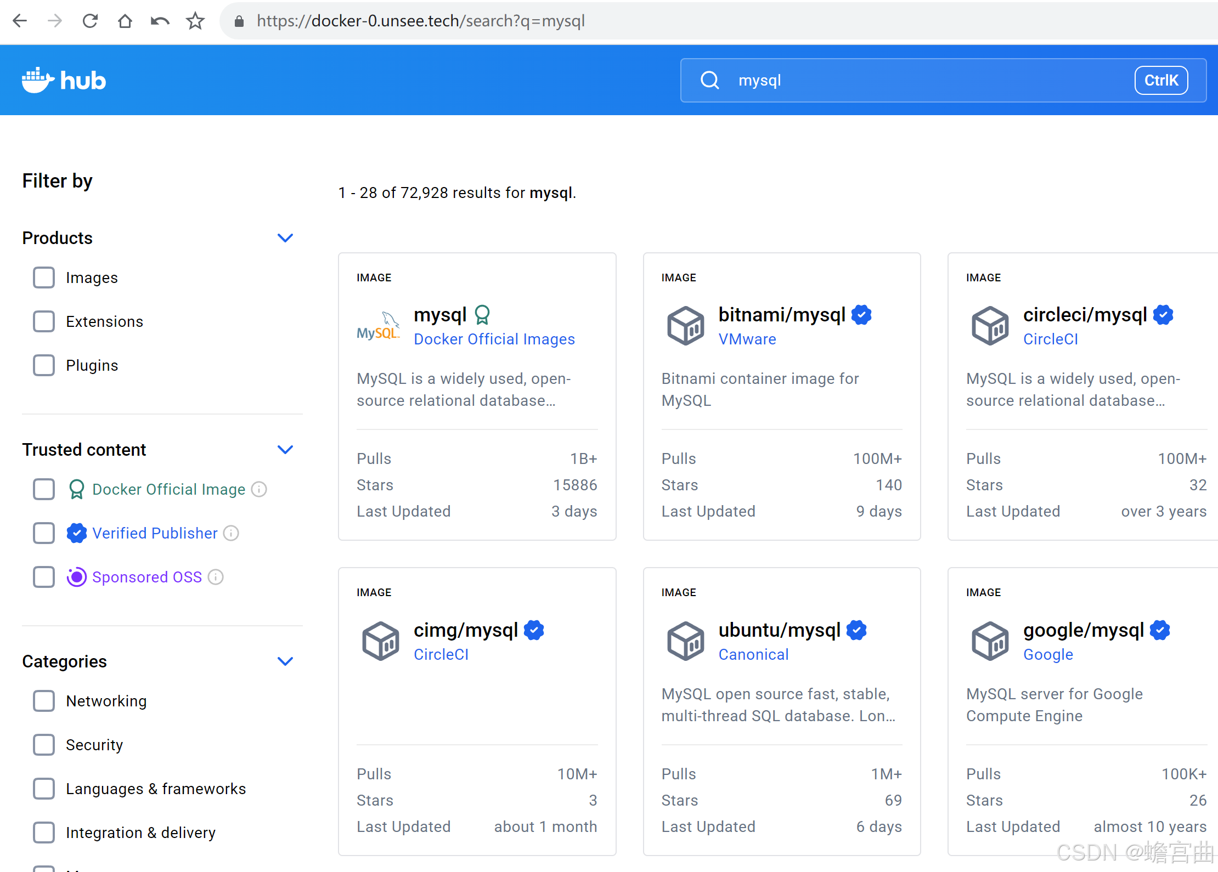Check Integration & delivery checkbox
This screenshot has width=1218, height=872.
tap(44, 833)
